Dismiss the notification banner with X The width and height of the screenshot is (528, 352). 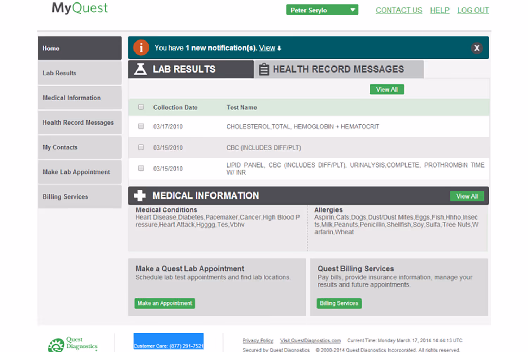477,48
